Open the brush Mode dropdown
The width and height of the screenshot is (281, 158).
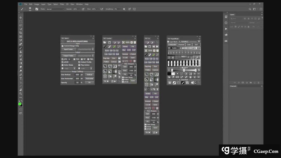55,9
